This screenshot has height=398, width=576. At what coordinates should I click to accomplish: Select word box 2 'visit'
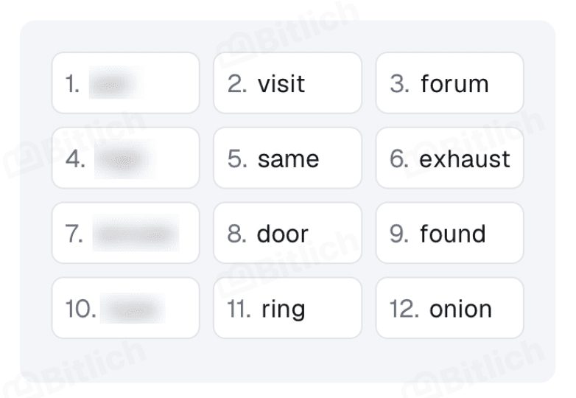click(x=288, y=83)
